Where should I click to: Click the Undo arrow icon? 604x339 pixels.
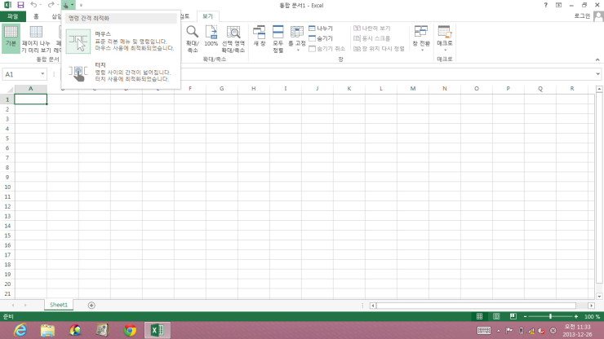33,5
